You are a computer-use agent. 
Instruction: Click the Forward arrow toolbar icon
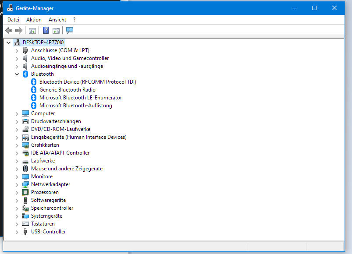19,30
